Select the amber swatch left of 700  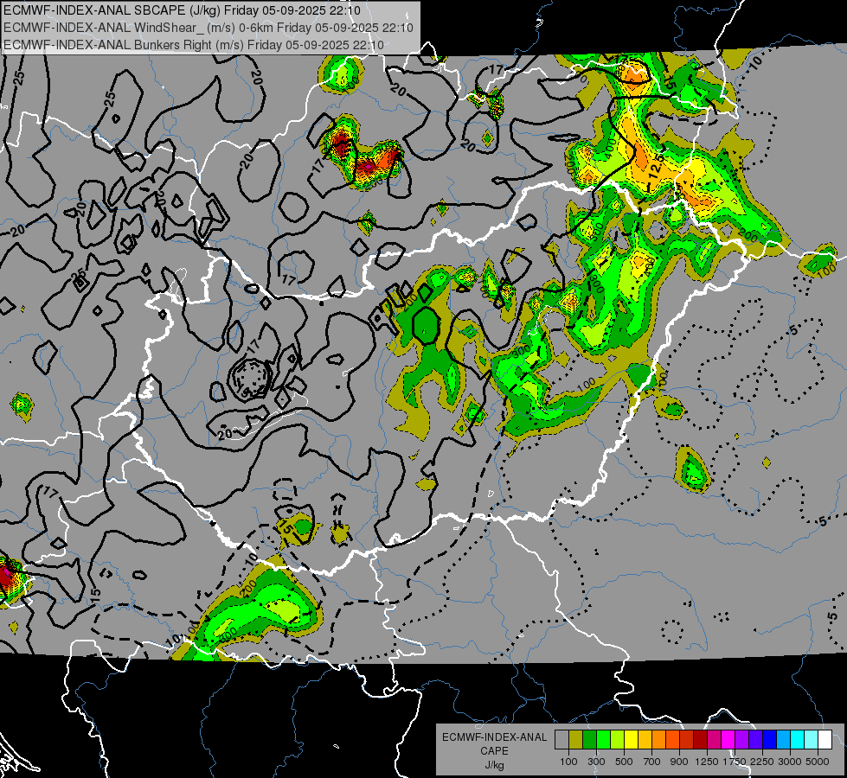[645, 740]
